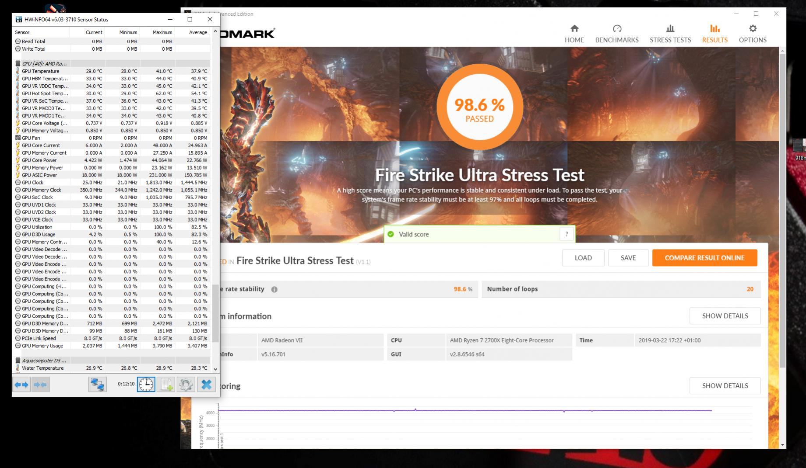Open the Options tab in 3DMark
806x468 pixels.
(752, 34)
